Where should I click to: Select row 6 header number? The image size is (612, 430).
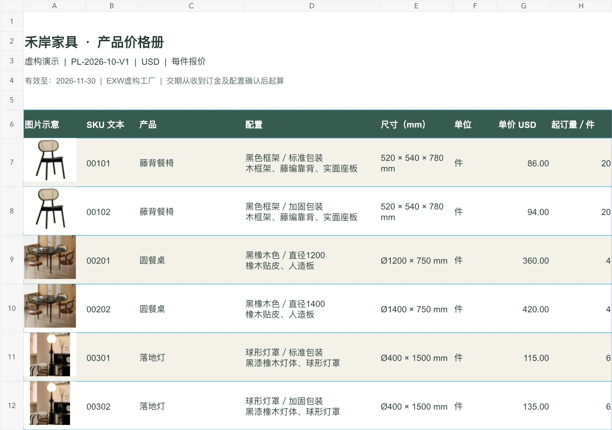[12, 124]
